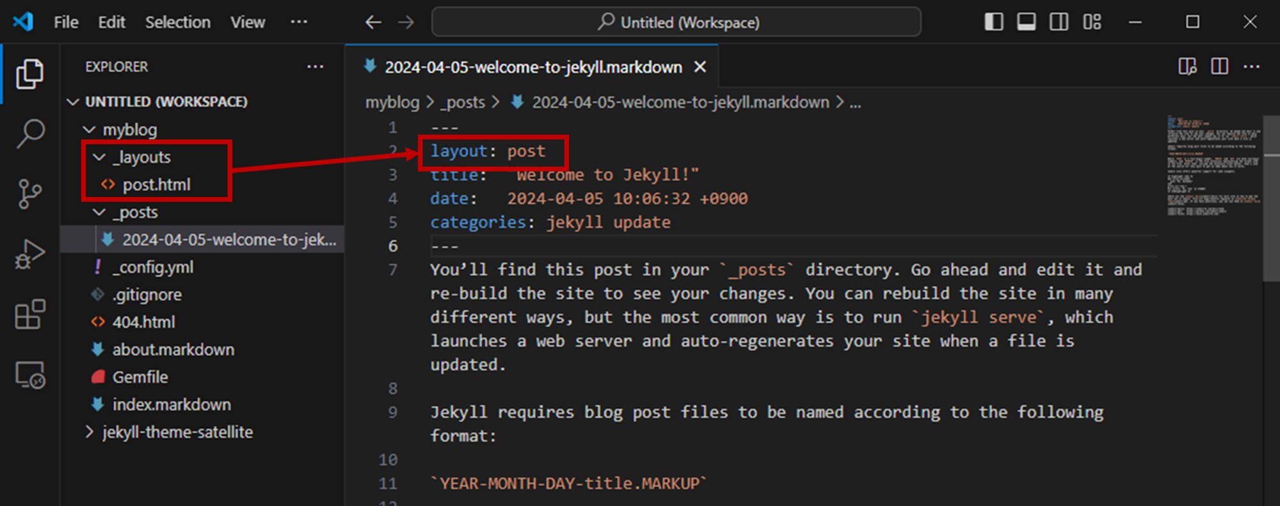Open the .gitignore file

tap(147, 295)
